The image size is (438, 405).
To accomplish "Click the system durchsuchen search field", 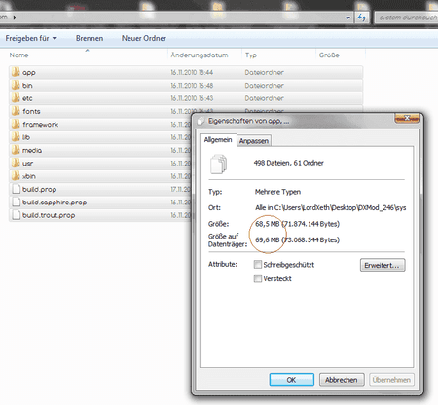I will [x=407, y=18].
